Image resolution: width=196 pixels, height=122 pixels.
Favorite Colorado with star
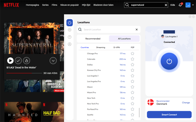(133, 59)
